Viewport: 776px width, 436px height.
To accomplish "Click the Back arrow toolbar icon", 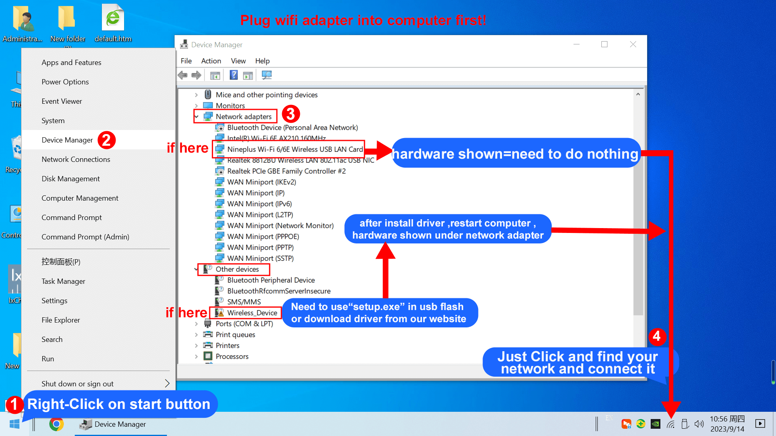I will (183, 75).
